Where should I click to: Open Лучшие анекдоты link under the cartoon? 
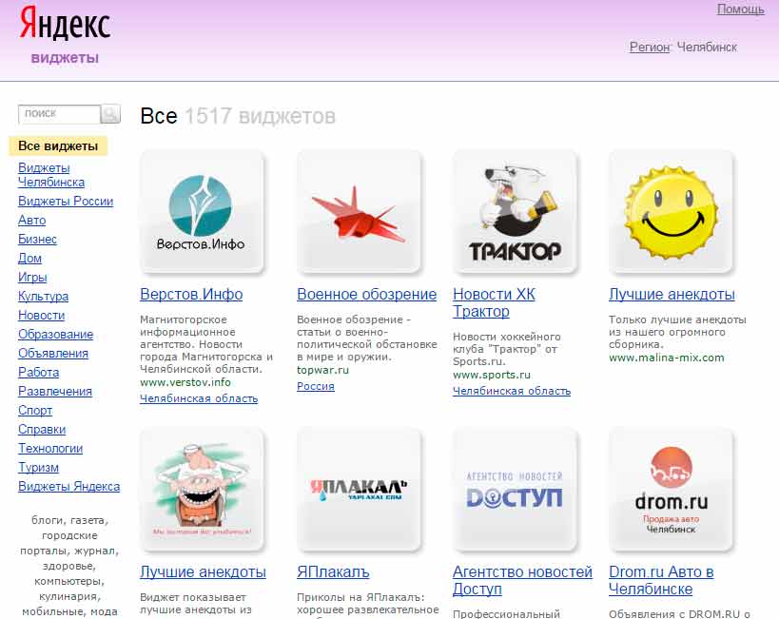click(203, 571)
